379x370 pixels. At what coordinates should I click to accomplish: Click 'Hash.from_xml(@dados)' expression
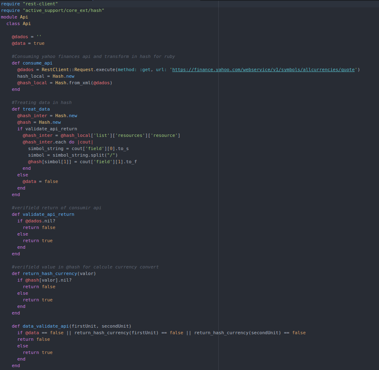[x=83, y=83]
